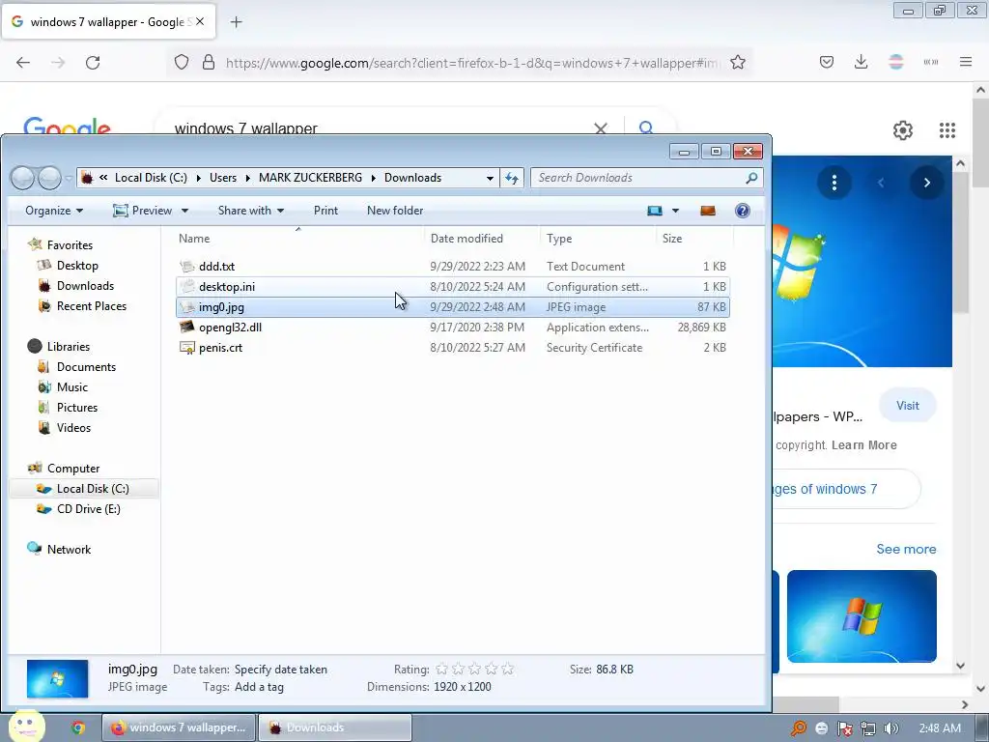The height and width of the screenshot is (742, 989).
Task: Expand the Local Disk (C:) breadcrumb arrow
Action: click(199, 178)
